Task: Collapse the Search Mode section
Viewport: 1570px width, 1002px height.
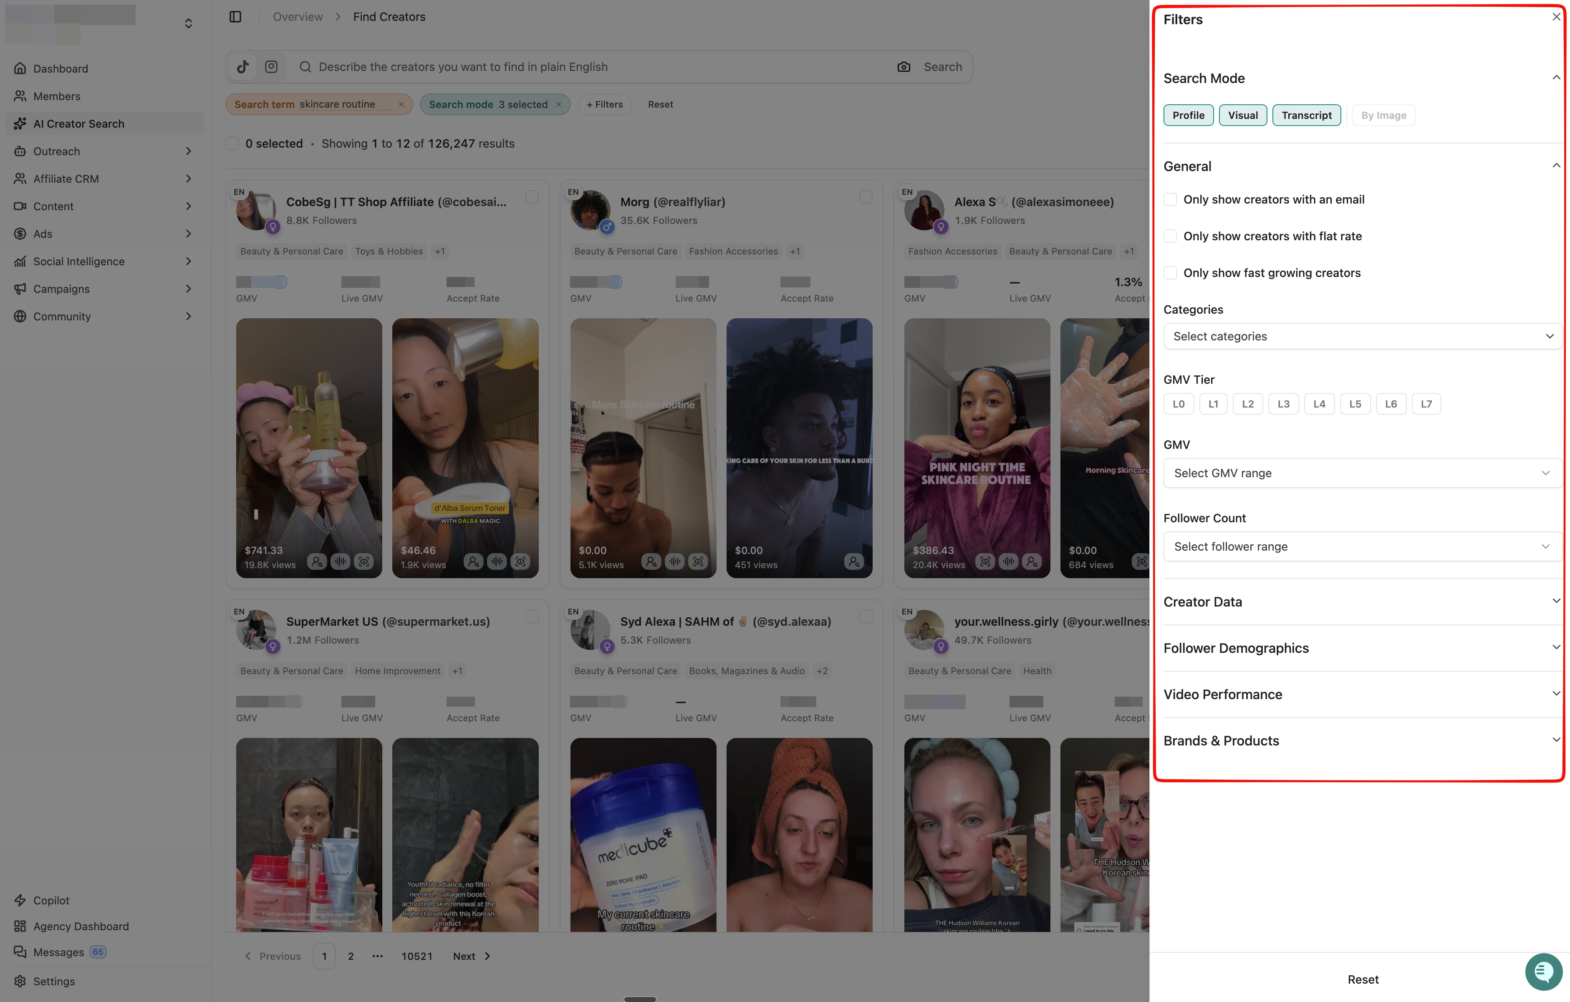Action: coord(1556,78)
